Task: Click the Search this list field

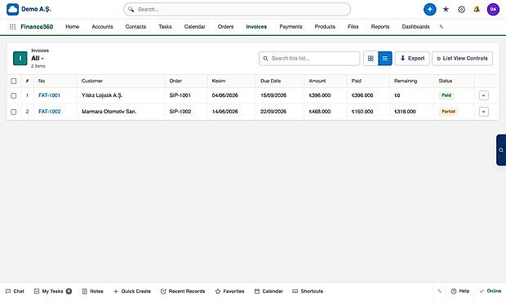Action: (x=309, y=59)
